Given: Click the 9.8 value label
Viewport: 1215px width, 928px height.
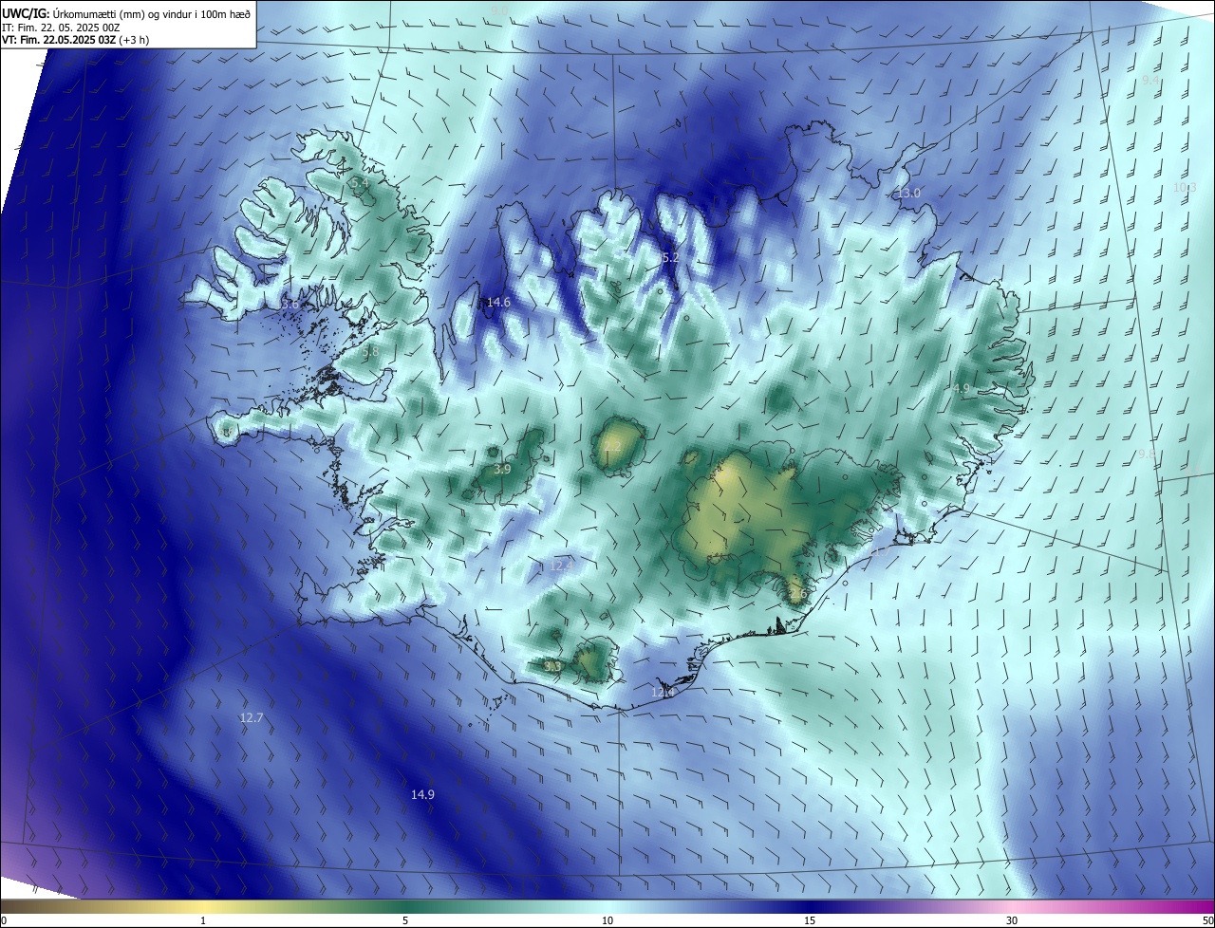Looking at the screenshot, I should 1147,454.
